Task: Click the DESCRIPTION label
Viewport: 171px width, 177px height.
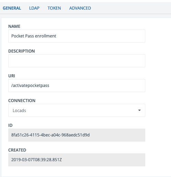Action: (x=22, y=51)
